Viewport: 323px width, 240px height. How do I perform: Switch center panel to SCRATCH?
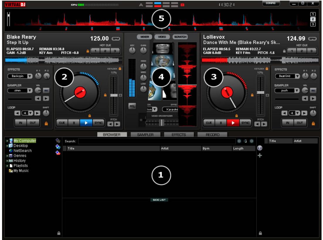(x=180, y=37)
